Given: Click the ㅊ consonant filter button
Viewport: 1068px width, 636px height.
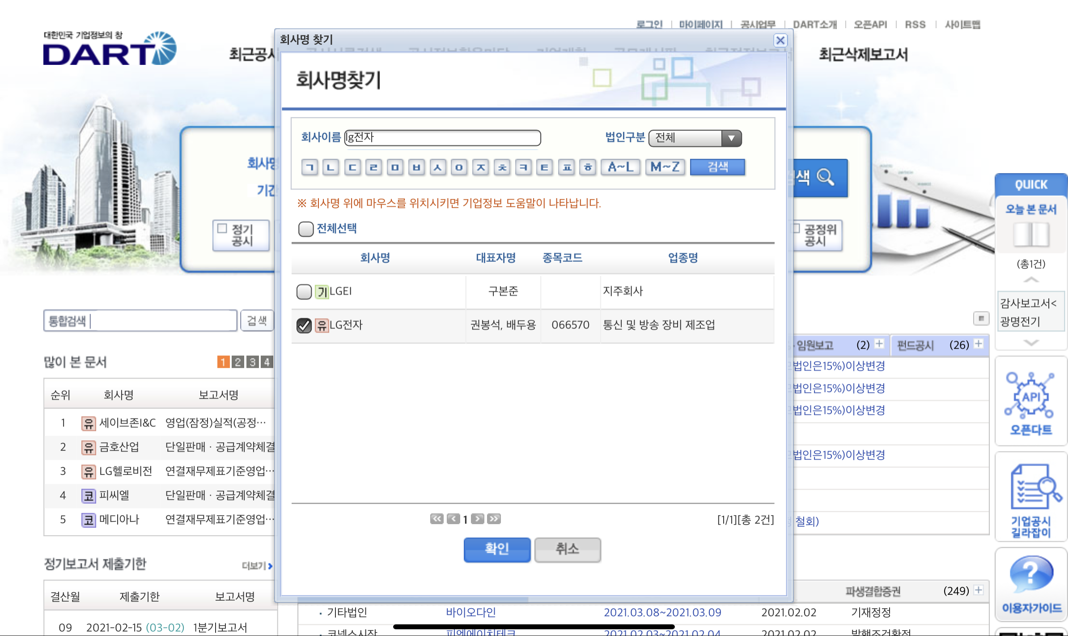Looking at the screenshot, I should tap(502, 167).
